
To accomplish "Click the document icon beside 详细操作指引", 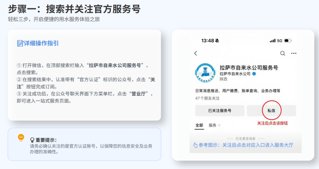I will (x=20, y=43).
